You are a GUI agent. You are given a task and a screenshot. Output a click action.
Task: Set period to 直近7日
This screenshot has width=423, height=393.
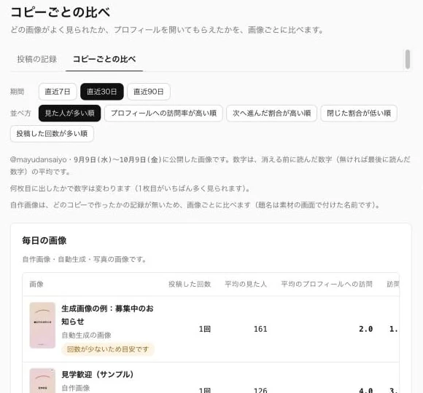click(x=58, y=92)
